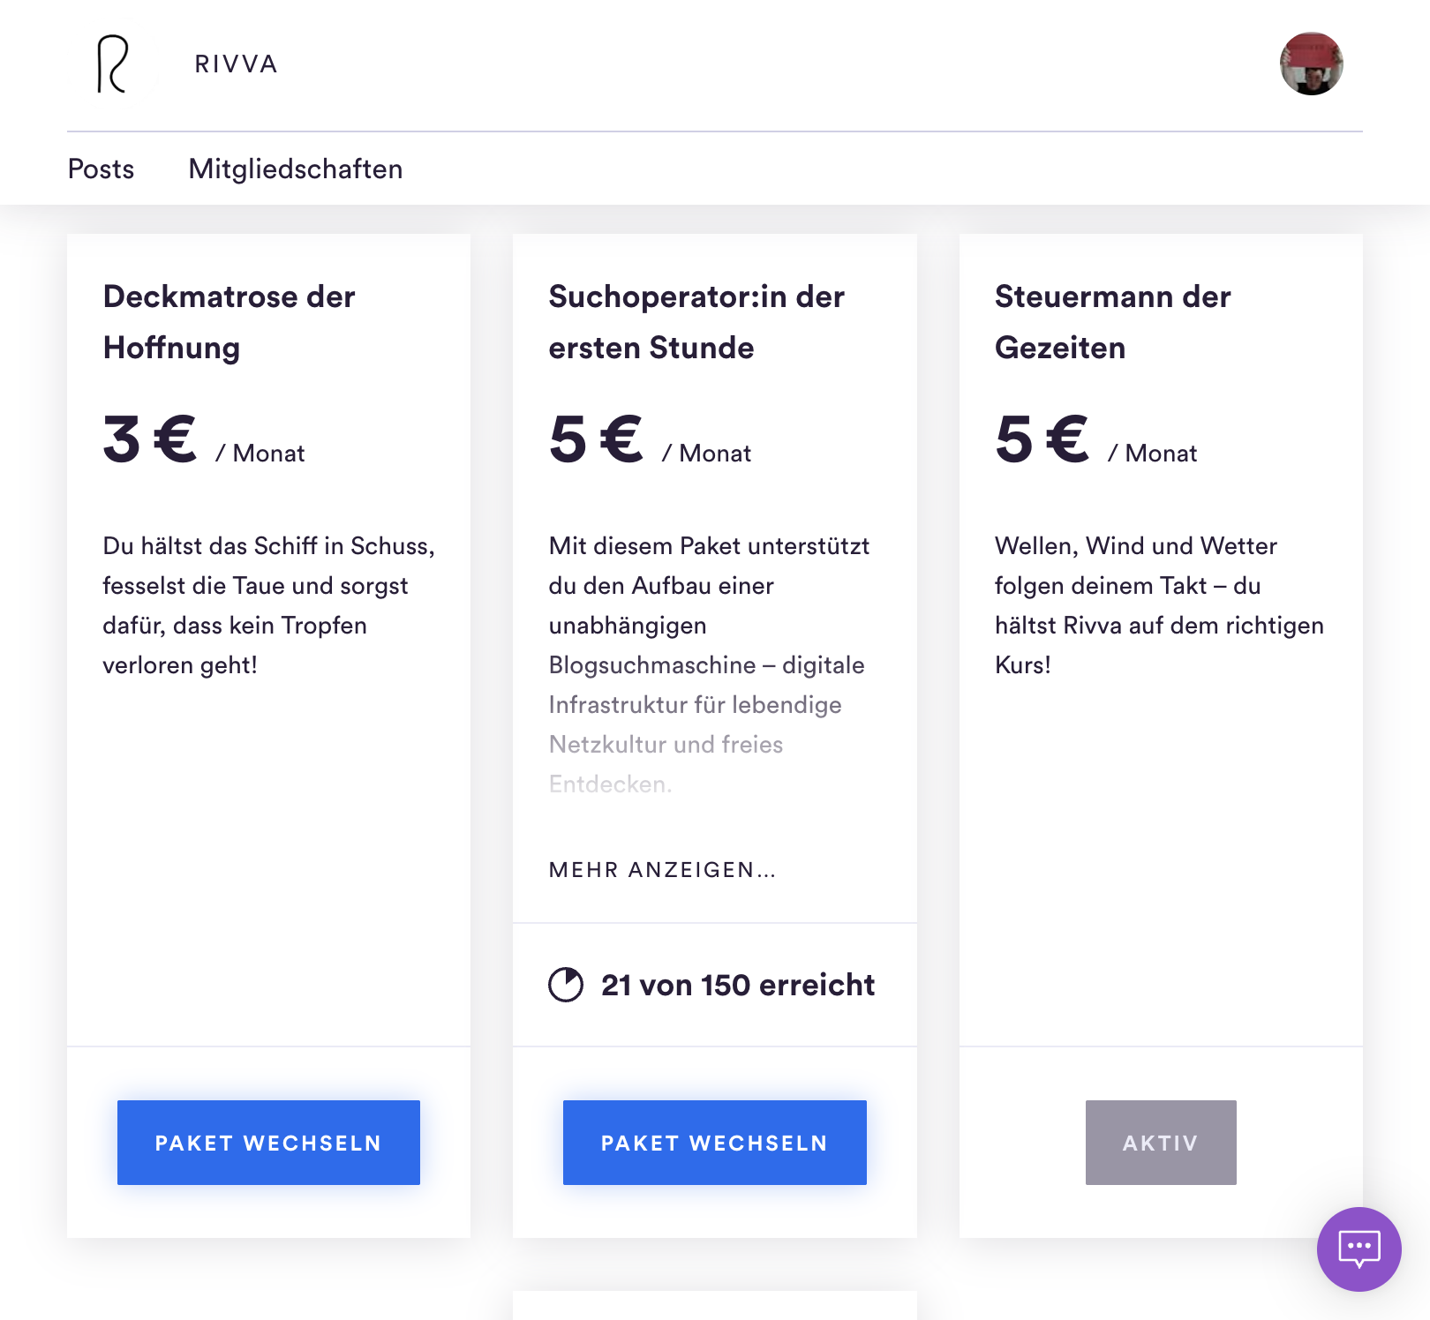
Task: Select the "Deckmatrose der Hoffnung" title
Action: pos(229,322)
